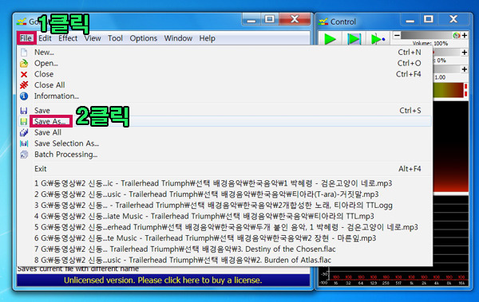The image size is (479, 302).
Task: Open recent file 2 티아라(T-ara)-거짓말.mp3
Action: point(224,194)
